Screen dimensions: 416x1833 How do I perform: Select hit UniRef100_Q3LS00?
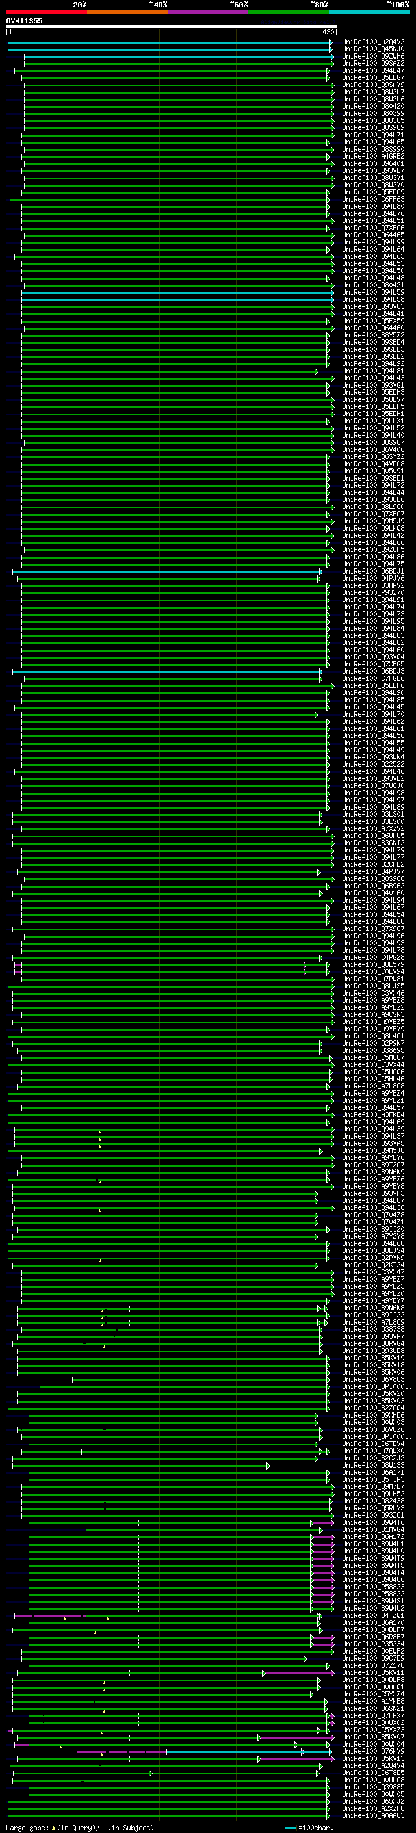pos(373,822)
